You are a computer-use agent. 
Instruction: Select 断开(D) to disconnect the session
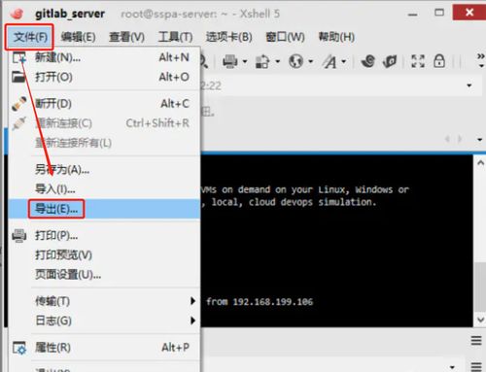pyautogui.click(x=104, y=104)
